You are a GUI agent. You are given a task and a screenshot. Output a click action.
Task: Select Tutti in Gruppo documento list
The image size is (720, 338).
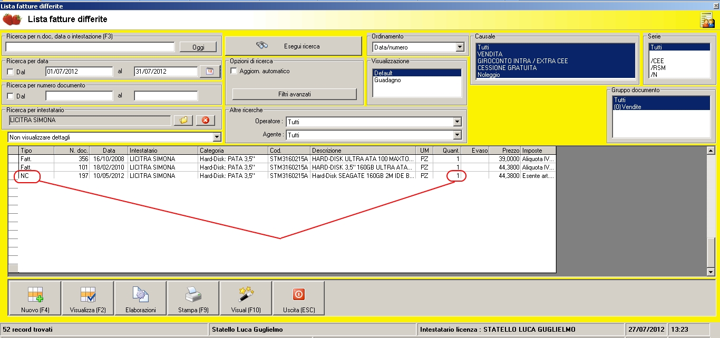coord(661,100)
